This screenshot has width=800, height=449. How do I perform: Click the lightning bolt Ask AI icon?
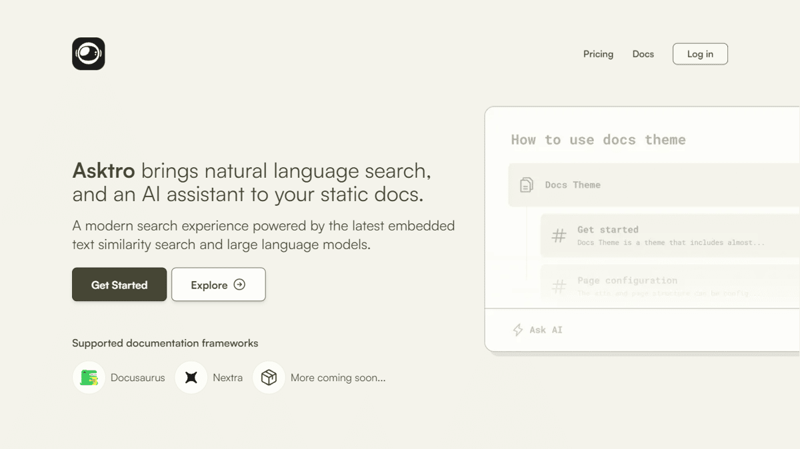(518, 330)
